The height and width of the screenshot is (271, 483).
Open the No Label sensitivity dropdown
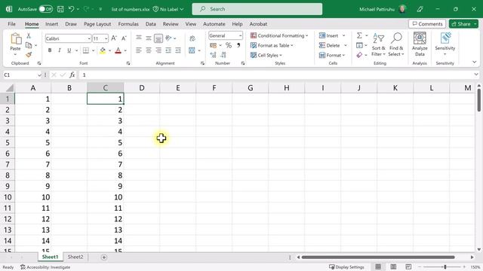[x=168, y=9]
